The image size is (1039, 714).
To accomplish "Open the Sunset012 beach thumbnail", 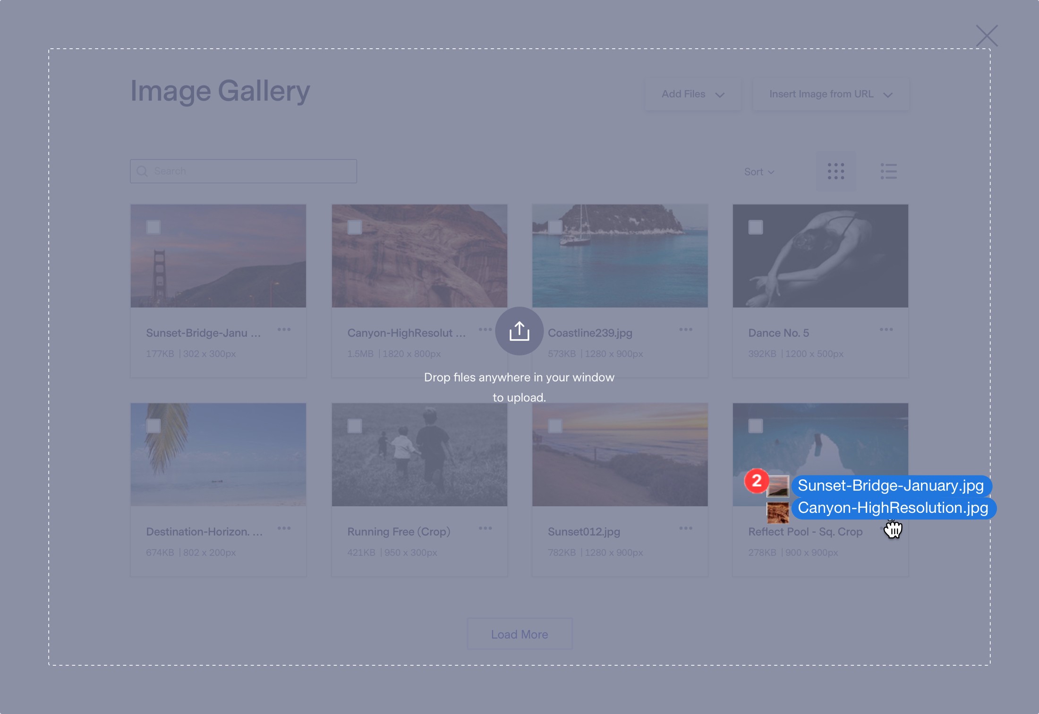I will coord(620,455).
